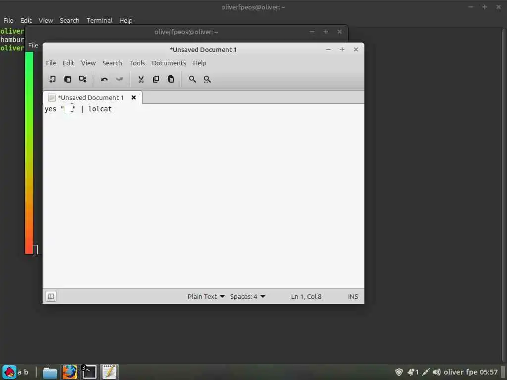Switch to the text editor taskbar button

(109, 372)
